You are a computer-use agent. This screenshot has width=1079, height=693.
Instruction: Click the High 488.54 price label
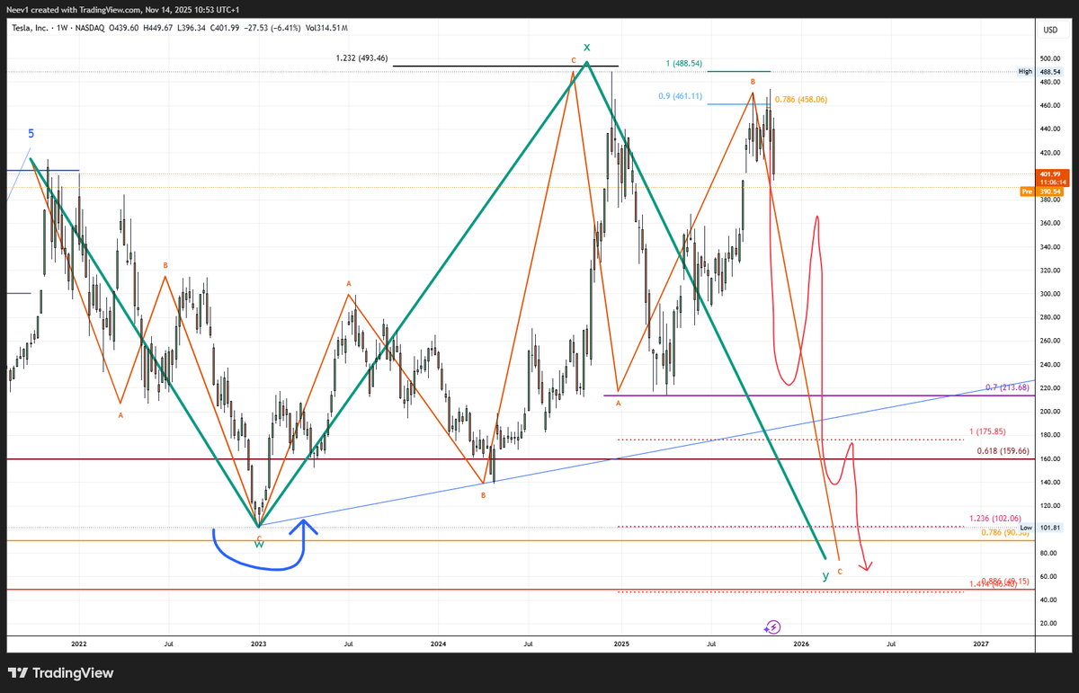coord(1041,71)
